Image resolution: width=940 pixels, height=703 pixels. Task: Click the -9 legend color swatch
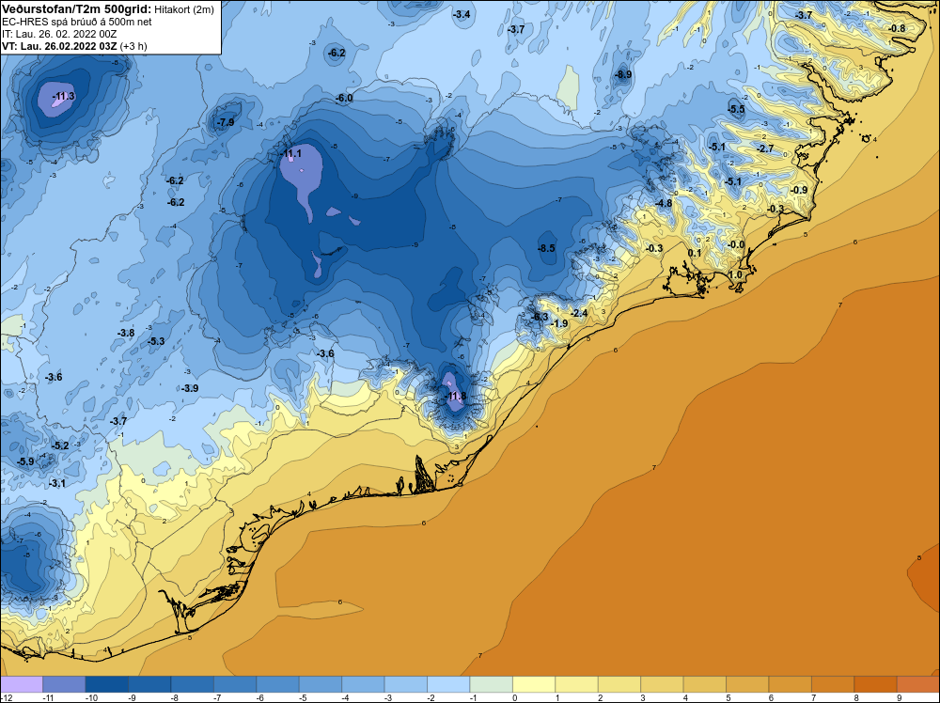149,684
